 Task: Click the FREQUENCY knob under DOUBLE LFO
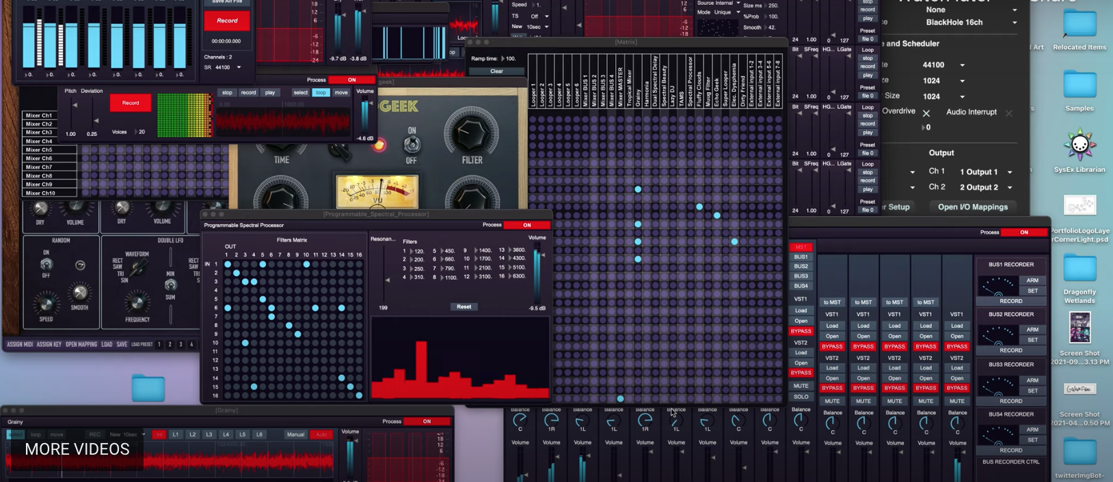pos(137,301)
